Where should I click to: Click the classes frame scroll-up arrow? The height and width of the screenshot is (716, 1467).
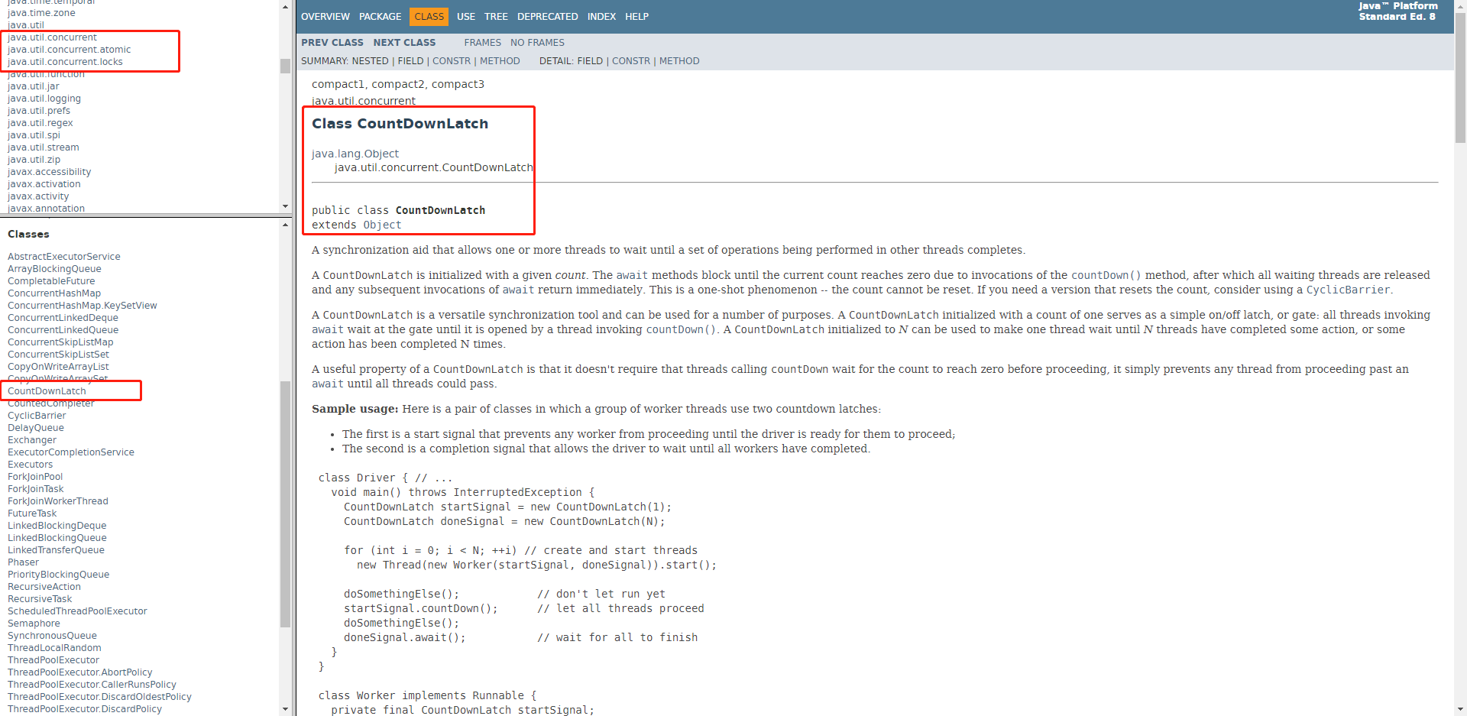[285, 225]
